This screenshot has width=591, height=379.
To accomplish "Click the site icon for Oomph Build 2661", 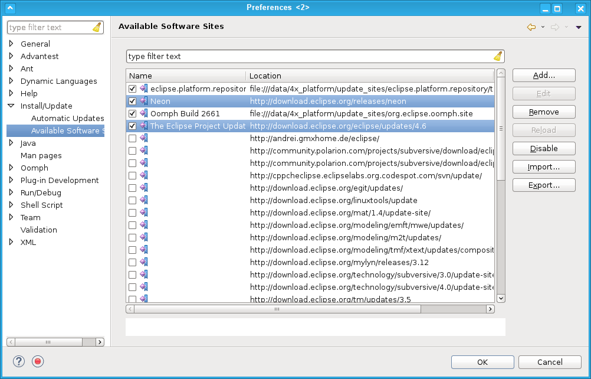I will [x=143, y=113].
